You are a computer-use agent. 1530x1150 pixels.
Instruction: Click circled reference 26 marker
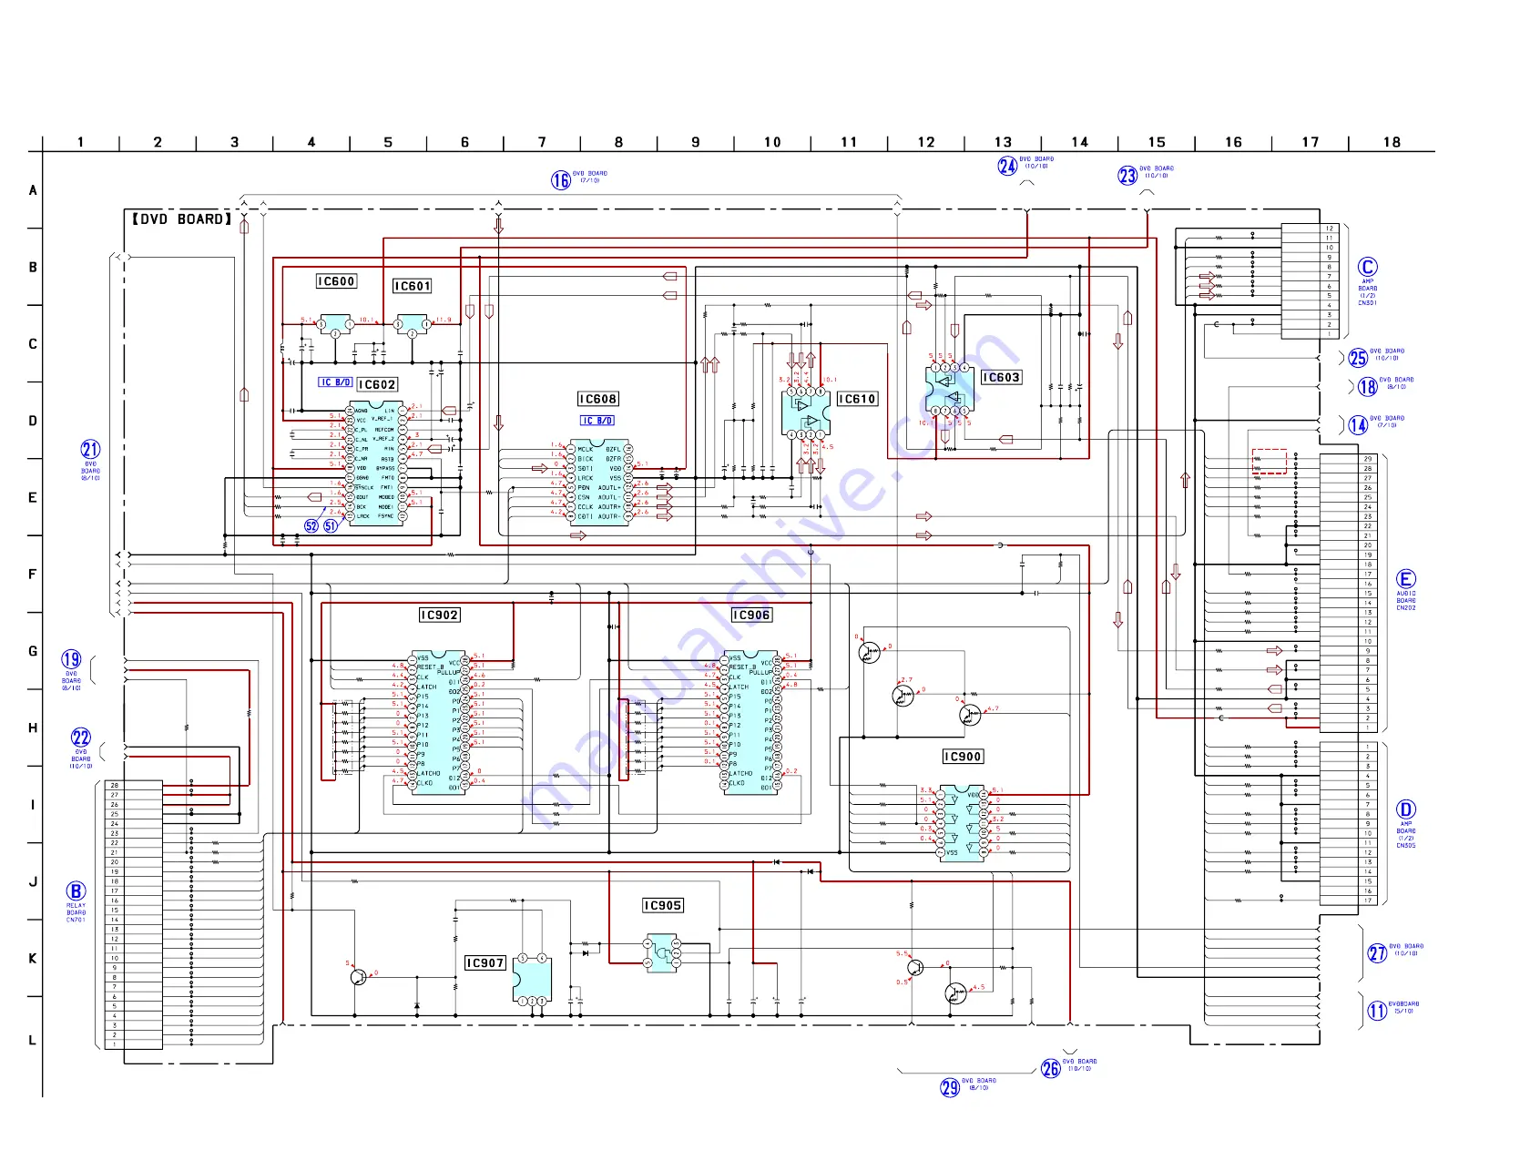[x=1051, y=1069]
